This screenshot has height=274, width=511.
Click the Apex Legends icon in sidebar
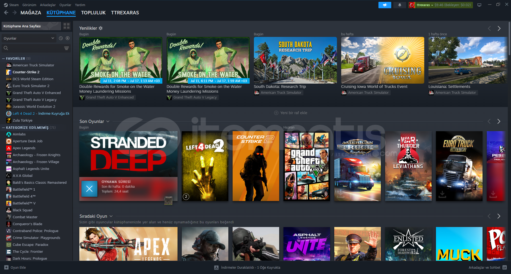(x=9, y=148)
